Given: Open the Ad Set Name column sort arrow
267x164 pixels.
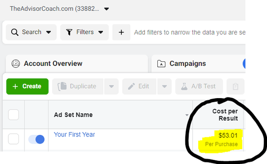Looking at the screenshot, I should (187, 115).
